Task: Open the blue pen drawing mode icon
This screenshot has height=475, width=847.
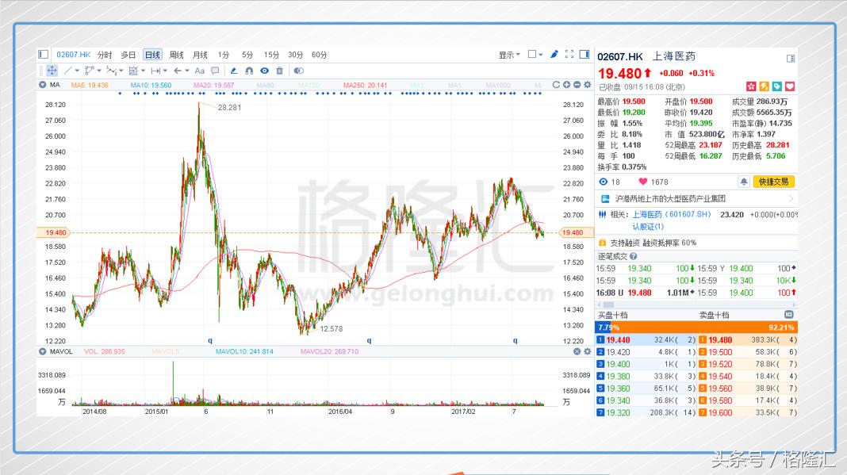Action: [554, 55]
